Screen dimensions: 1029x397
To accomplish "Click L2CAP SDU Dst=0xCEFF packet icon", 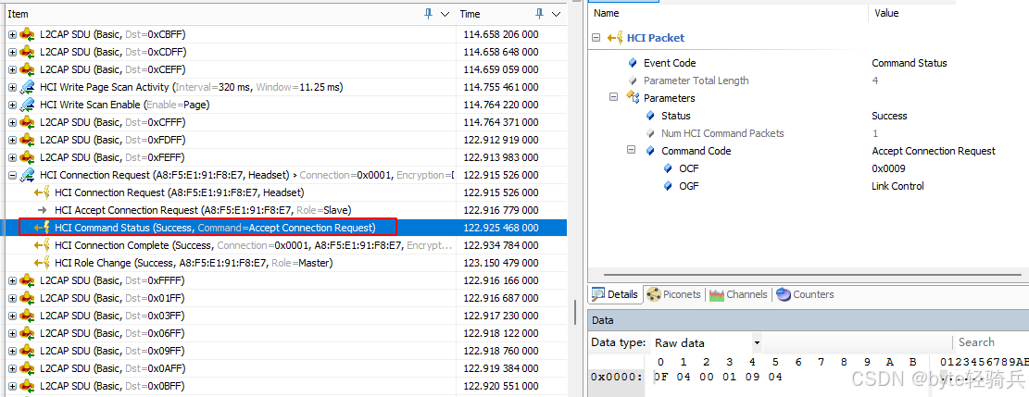I will (x=27, y=69).
